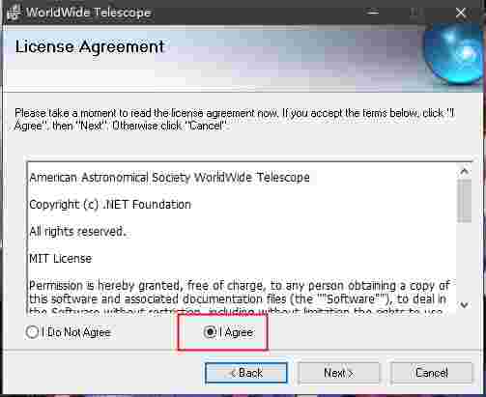Minimize the installer window
This screenshot has width=486, height=397.
[x=373, y=13]
